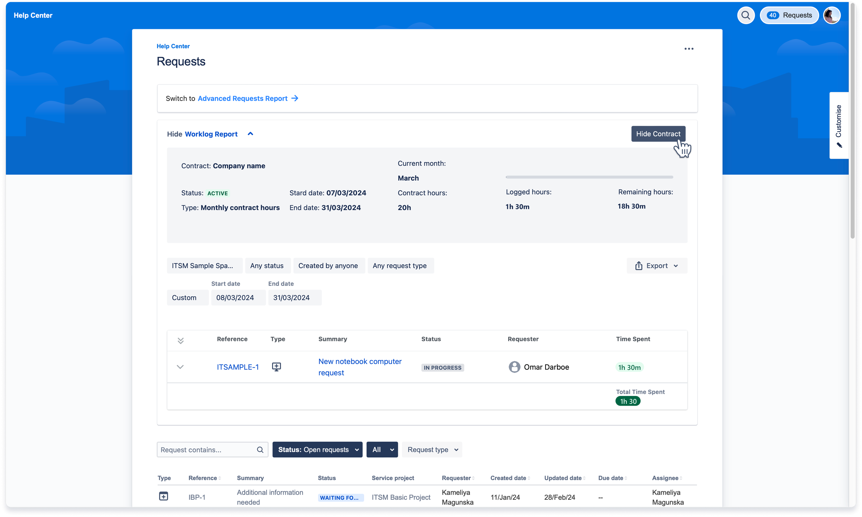This screenshot has height=517, width=862.
Task: Click the Omar Darboe requester avatar icon
Action: point(514,367)
